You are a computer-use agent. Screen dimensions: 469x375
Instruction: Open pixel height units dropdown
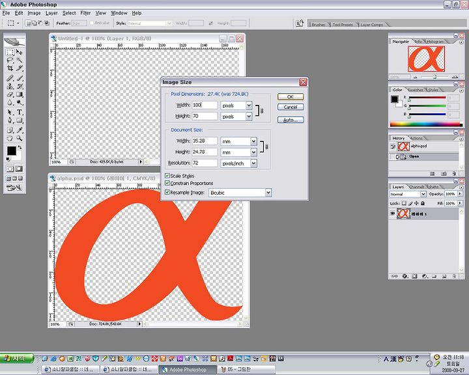[x=249, y=117]
